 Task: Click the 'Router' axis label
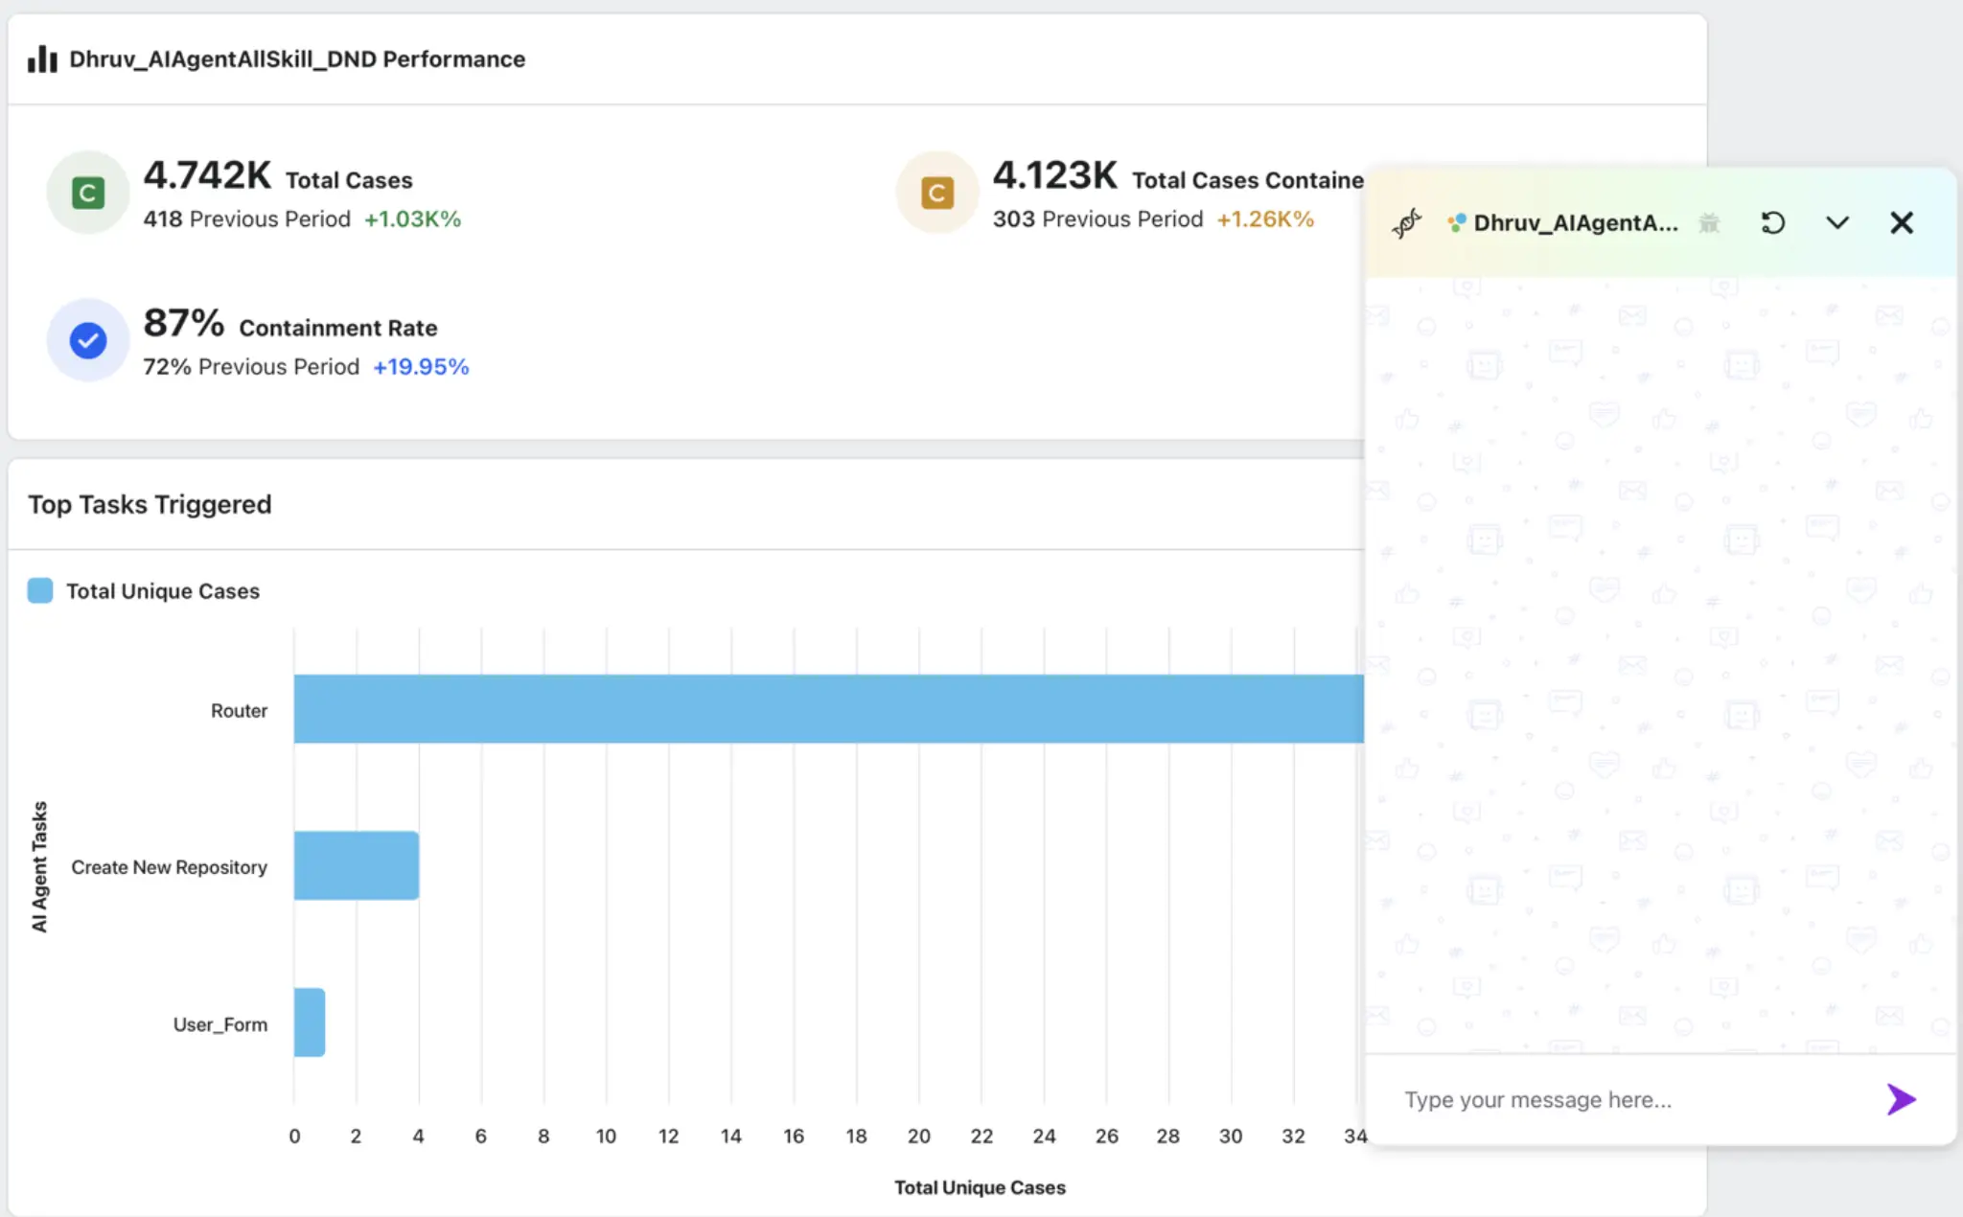coord(239,711)
